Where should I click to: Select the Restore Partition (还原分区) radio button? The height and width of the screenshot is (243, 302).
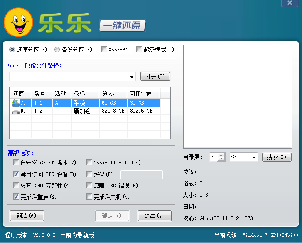[x=12, y=50]
